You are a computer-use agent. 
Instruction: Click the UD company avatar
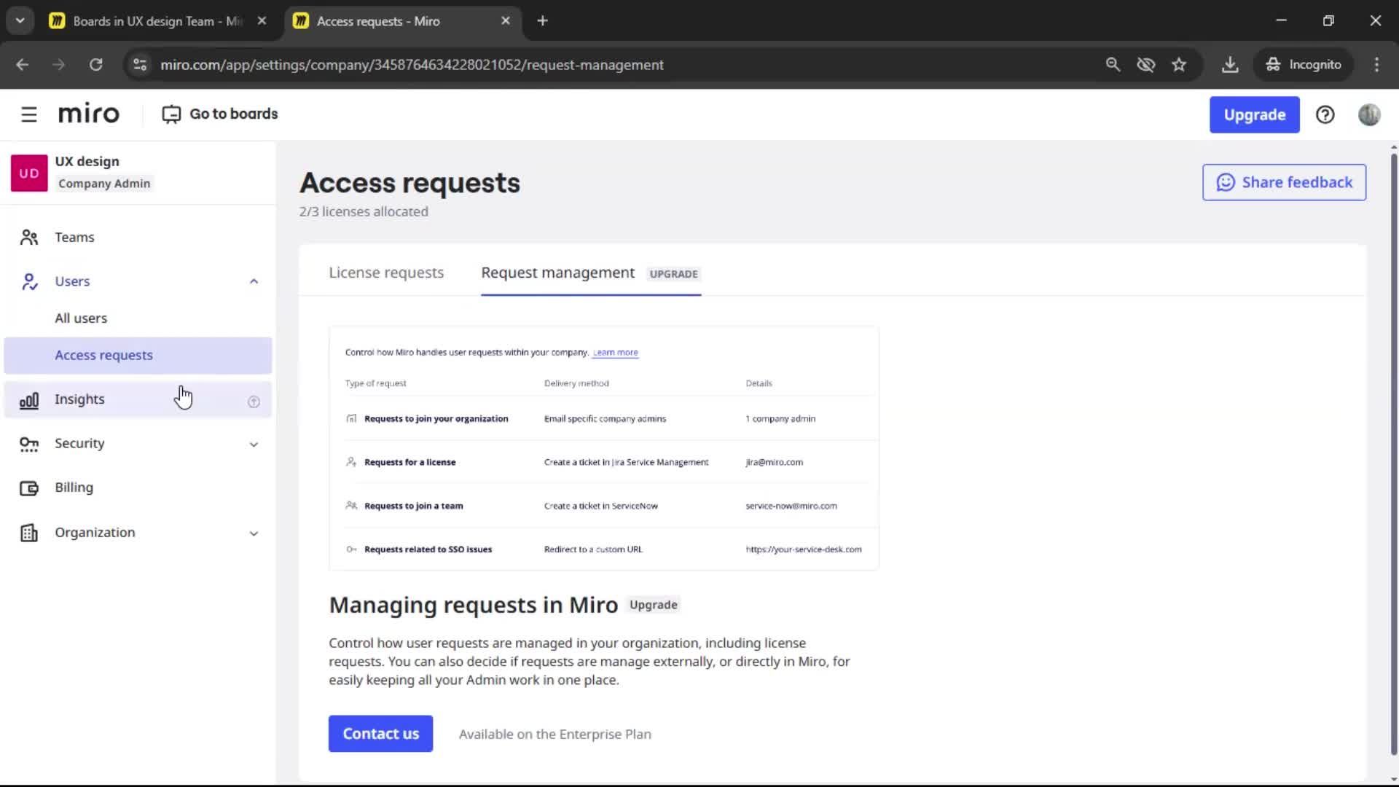pos(29,173)
